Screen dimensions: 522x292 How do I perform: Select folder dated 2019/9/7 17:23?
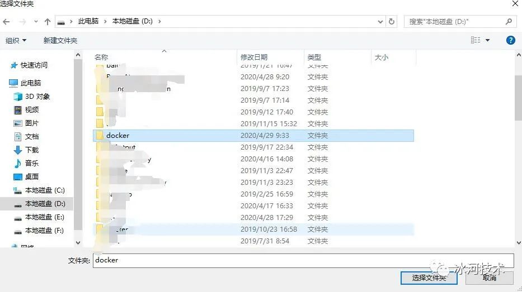(x=253, y=89)
